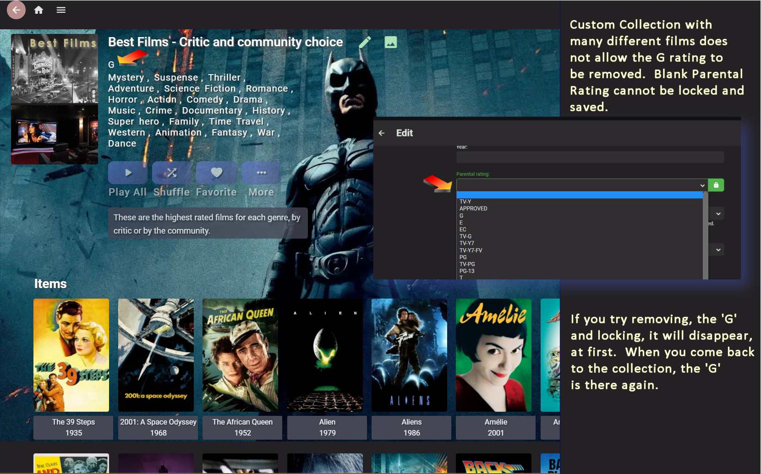Click the back arrow button in header
The height and width of the screenshot is (474, 761).
tap(16, 10)
